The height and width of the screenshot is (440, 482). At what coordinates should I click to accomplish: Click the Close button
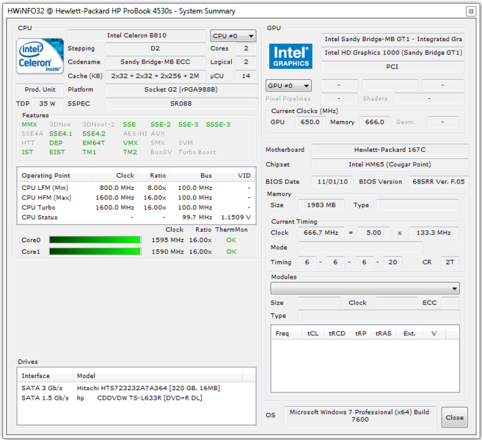[x=454, y=417]
